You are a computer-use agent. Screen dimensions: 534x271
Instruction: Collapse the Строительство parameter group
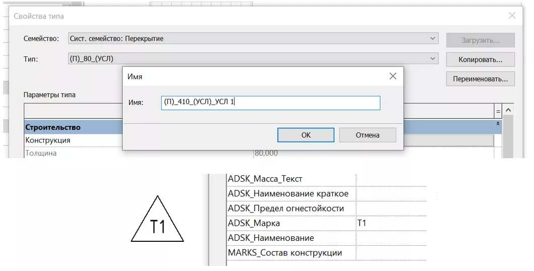tap(498, 124)
